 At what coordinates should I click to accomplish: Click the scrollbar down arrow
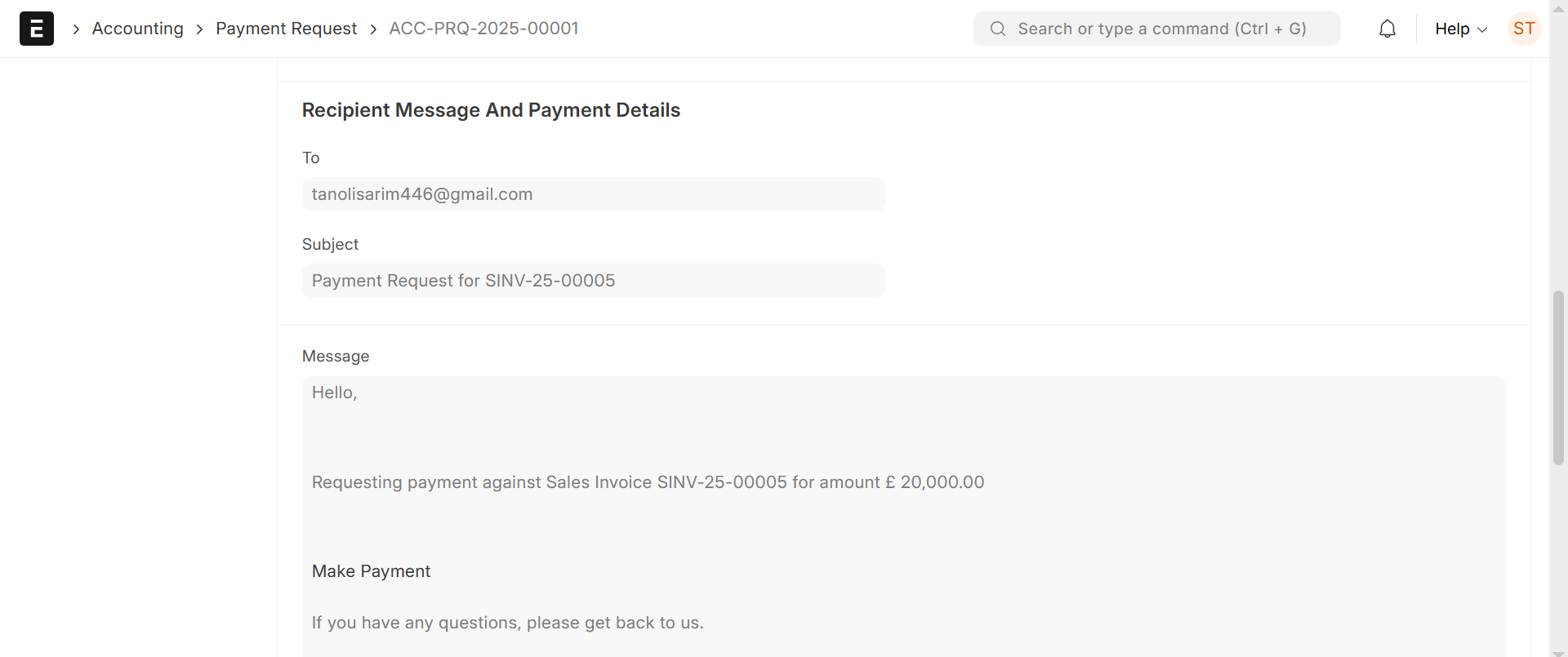(x=1558, y=651)
